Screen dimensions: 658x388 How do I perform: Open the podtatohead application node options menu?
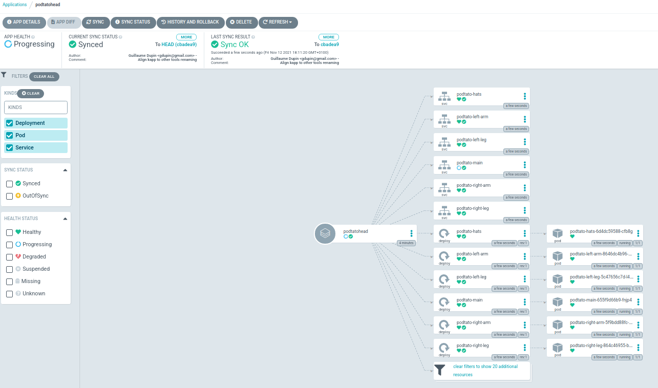411,233
